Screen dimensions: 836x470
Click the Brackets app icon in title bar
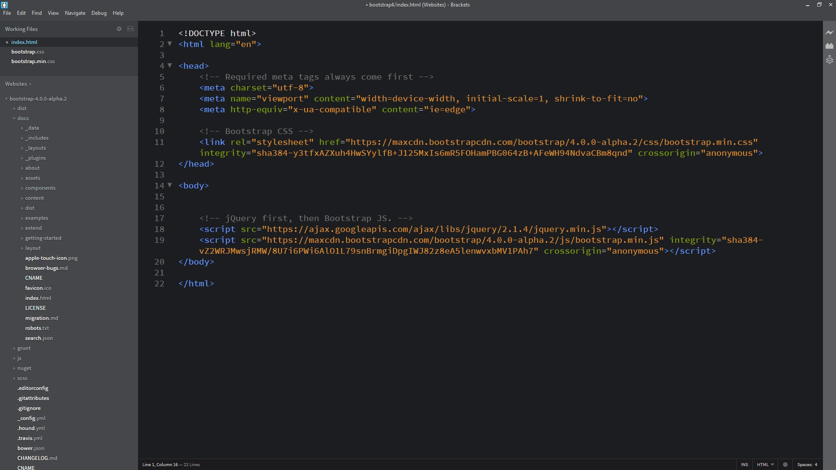pos(4,5)
